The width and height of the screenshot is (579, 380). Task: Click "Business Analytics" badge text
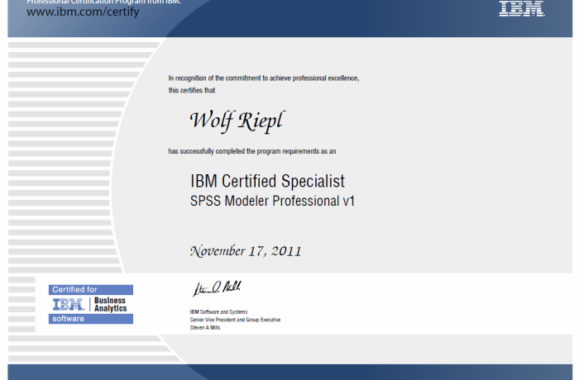point(110,304)
